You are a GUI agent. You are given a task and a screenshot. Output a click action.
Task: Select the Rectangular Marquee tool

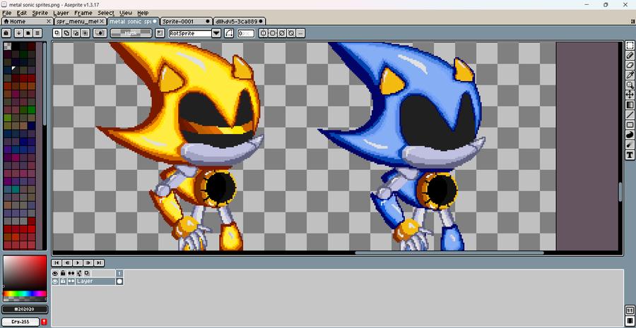coord(630,45)
